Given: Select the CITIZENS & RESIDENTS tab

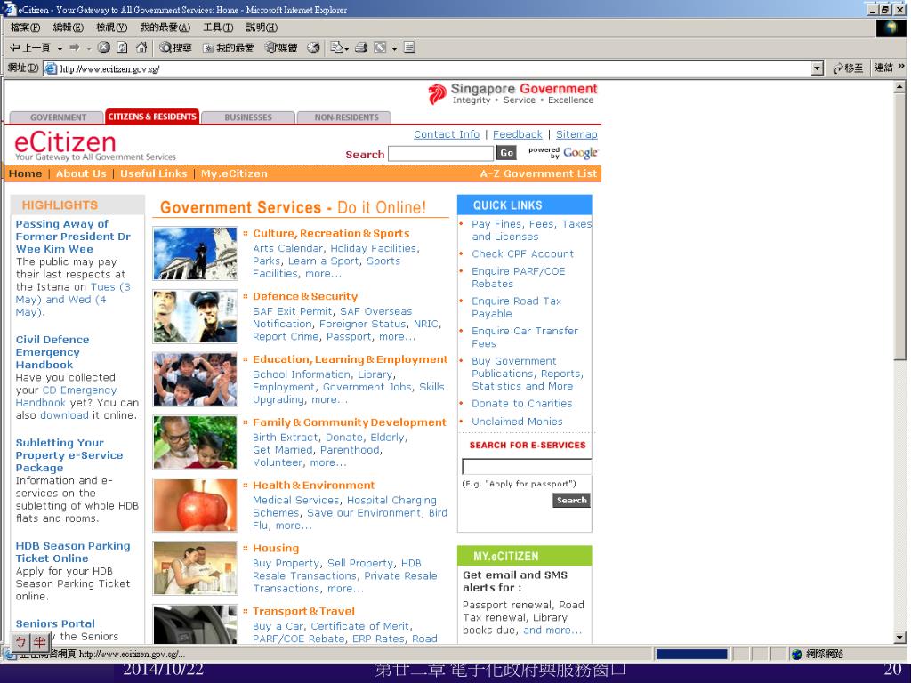Looking at the screenshot, I should pyautogui.click(x=152, y=117).
